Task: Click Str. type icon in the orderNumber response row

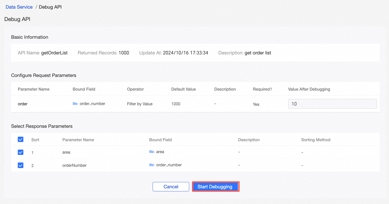Action: (x=152, y=165)
